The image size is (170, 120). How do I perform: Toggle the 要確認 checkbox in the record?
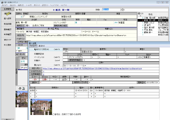pos(24,17)
